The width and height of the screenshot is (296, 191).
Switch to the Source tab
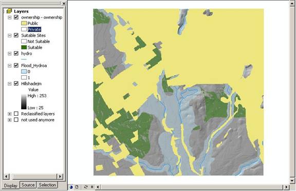[28, 185]
